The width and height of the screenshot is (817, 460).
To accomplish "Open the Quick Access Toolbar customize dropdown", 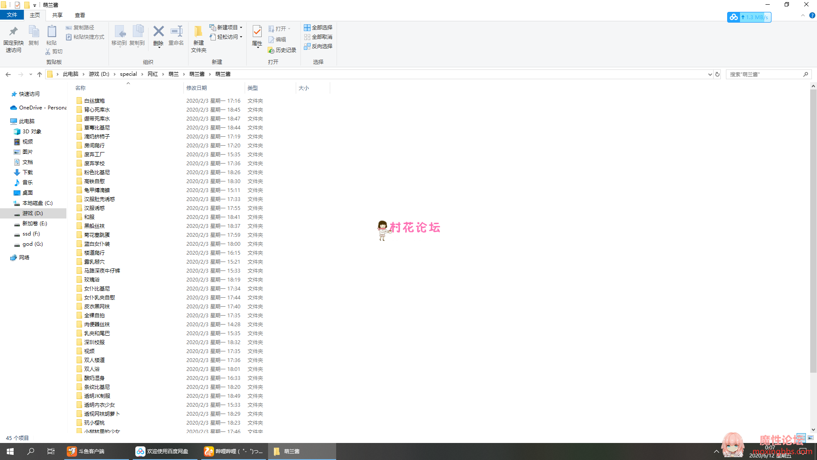I will (34, 6).
